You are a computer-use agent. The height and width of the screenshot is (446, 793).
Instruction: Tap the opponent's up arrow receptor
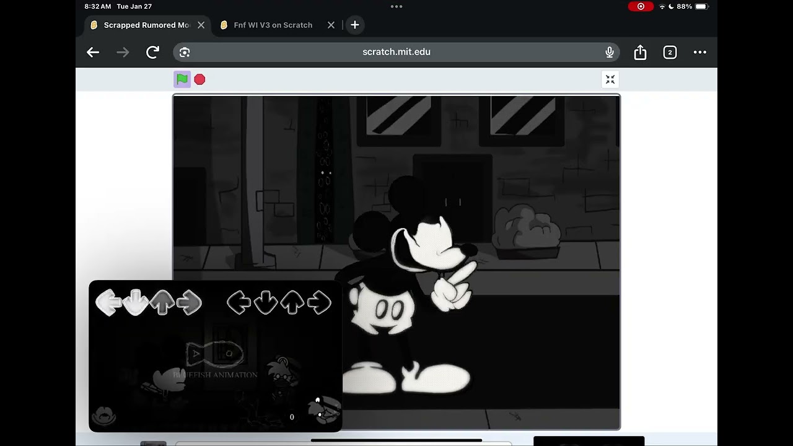point(162,303)
